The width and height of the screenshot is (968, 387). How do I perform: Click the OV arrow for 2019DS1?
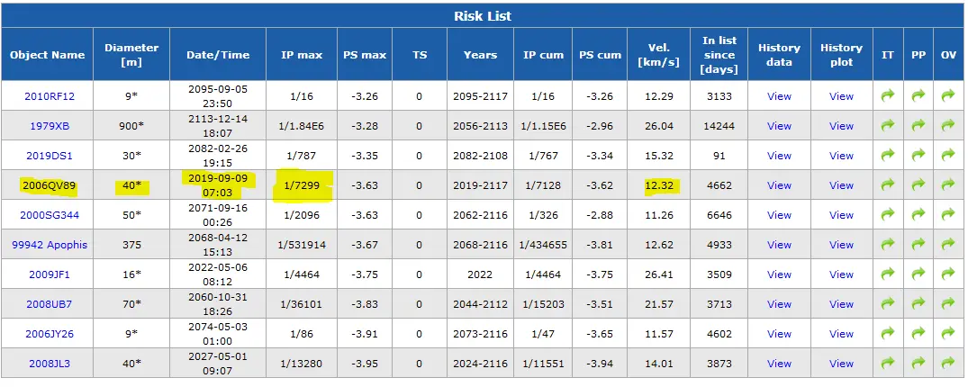pos(947,155)
